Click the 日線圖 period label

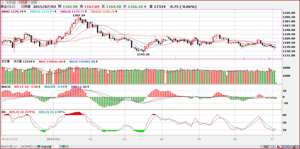pyautogui.click(x=25, y=6)
